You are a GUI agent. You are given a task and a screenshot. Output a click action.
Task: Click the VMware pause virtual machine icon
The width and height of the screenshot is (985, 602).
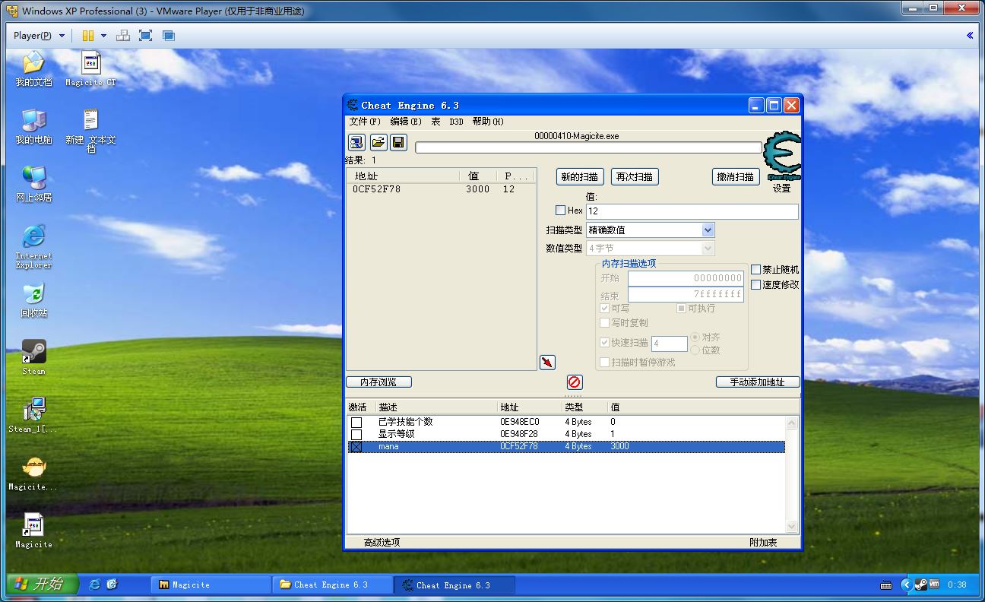[88, 36]
